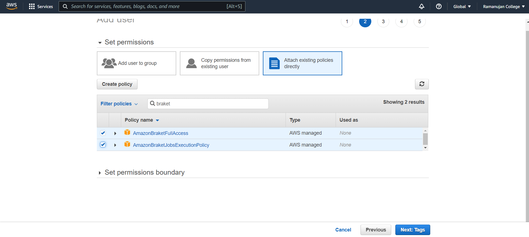Uncheck the AmazonBraketFullAccess checkbox

click(103, 133)
